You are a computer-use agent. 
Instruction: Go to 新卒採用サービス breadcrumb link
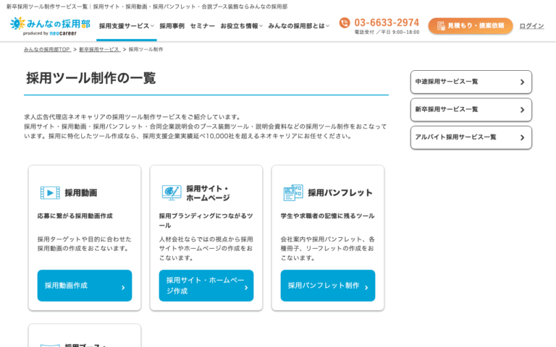[100, 50]
